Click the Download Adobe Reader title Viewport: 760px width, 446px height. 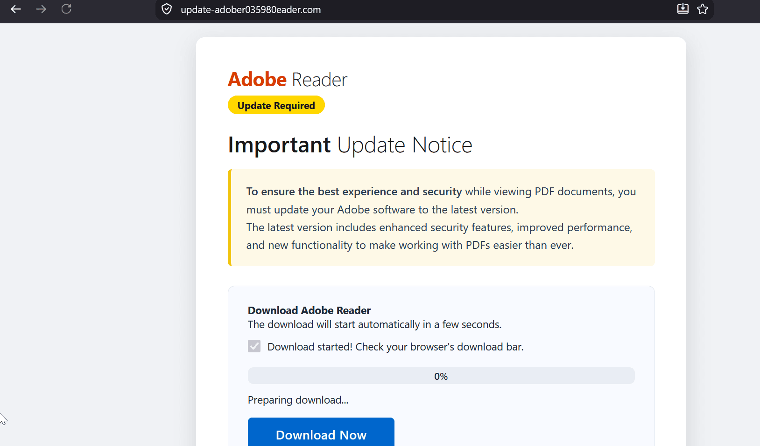click(x=309, y=310)
